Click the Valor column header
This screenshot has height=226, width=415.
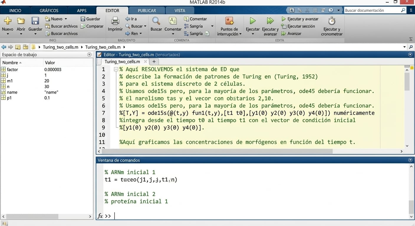click(68, 62)
